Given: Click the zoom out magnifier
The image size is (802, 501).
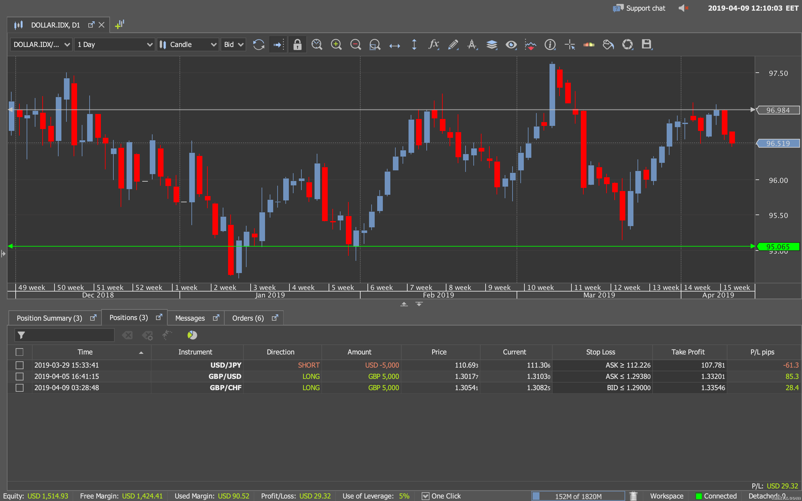Looking at the screenshot, I should pyautogui.click(x=356, y=44).
